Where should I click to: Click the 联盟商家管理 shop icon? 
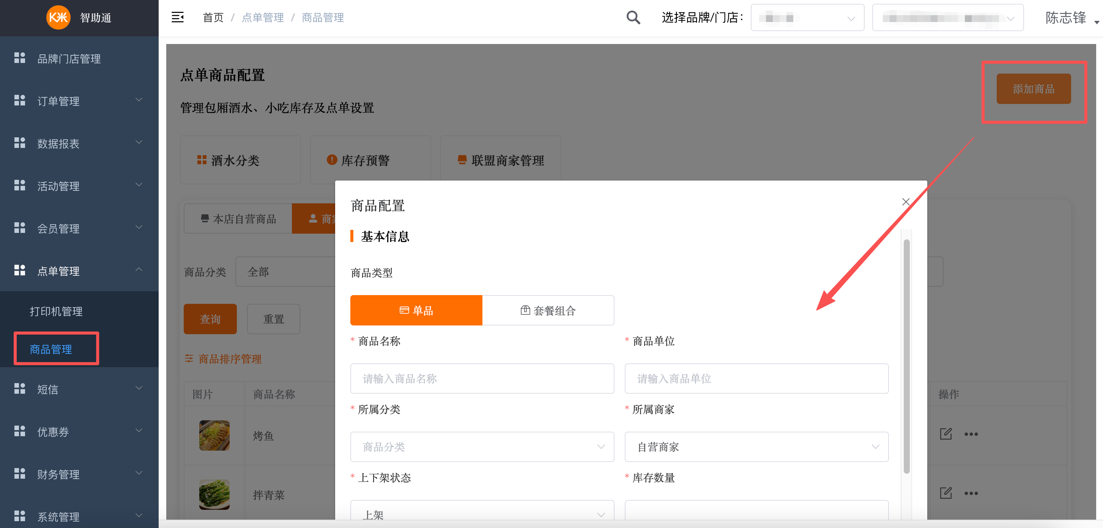(x=462, y=160)
